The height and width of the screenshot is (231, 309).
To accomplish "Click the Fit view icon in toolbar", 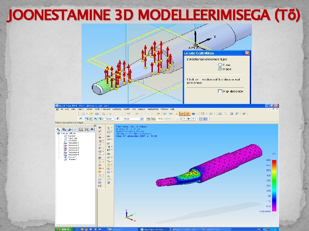I will (232, 114).
